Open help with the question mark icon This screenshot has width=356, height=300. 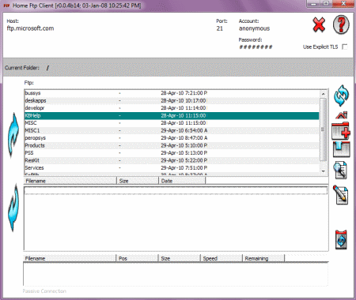(341, 24)
